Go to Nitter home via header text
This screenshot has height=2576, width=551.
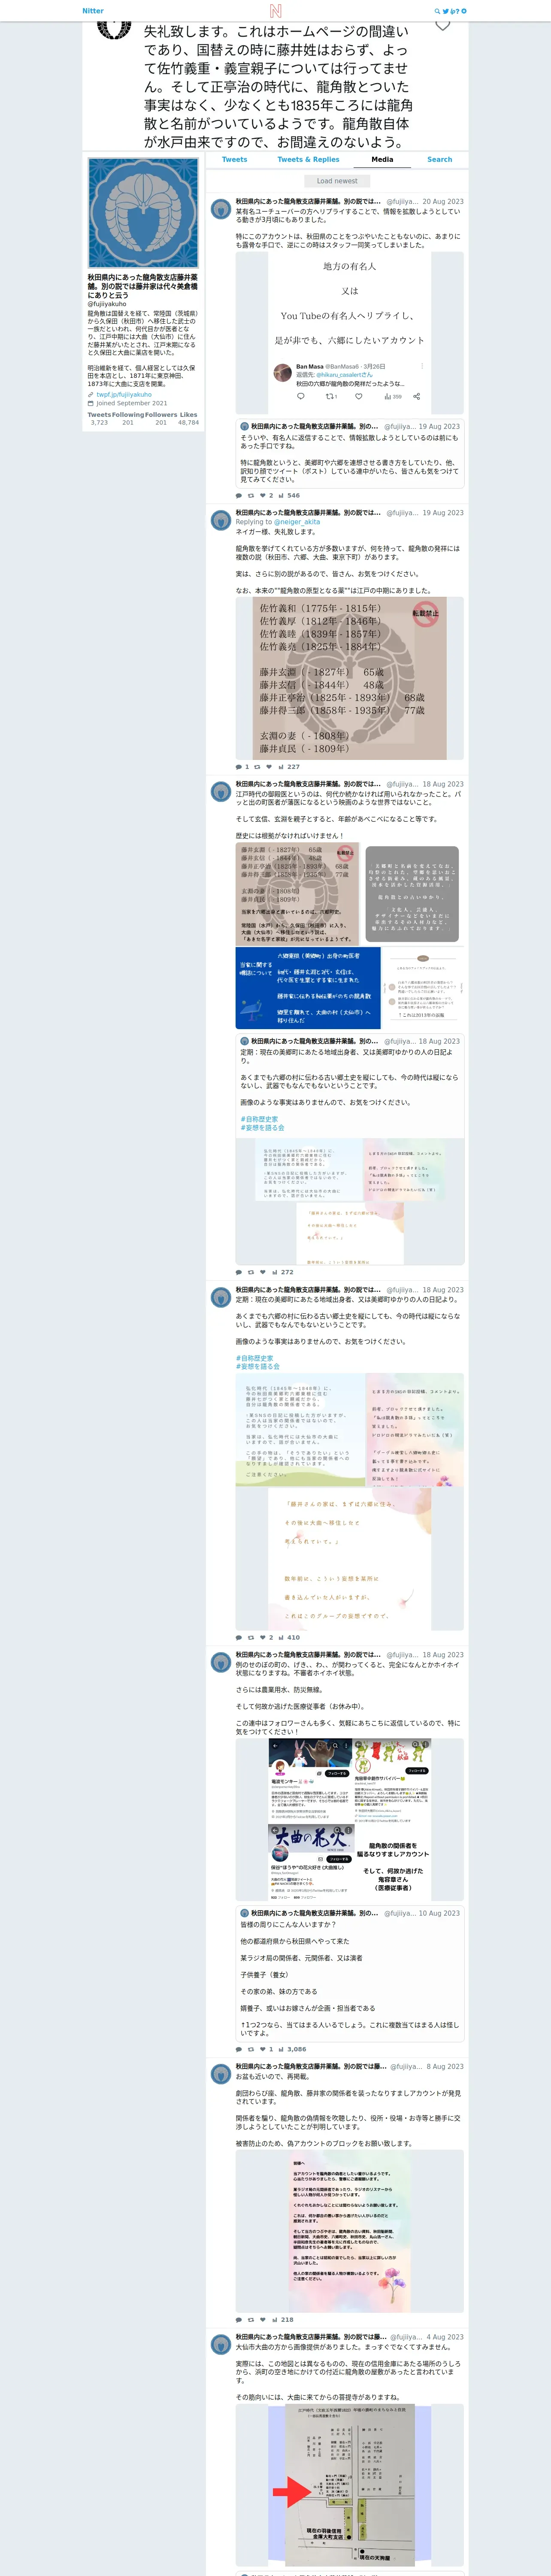click(93, 11)
